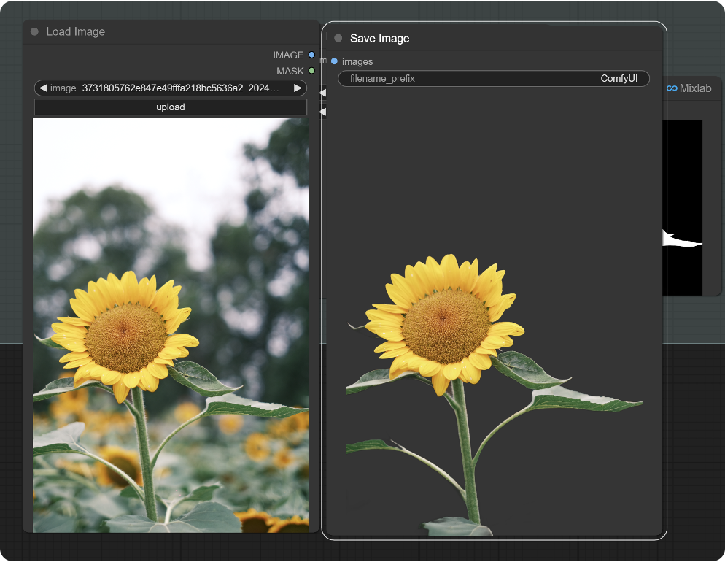
Task: Select next image with right arrow
Action: [x=298, y=88]
